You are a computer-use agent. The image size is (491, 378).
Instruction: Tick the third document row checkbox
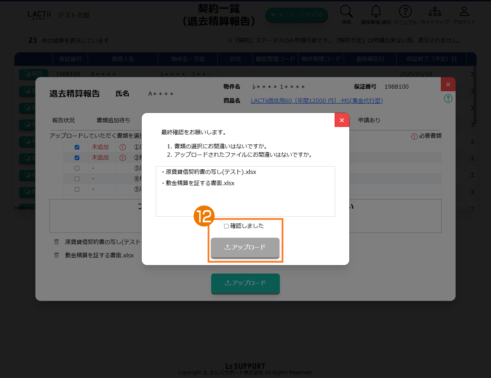click(77, 168)
